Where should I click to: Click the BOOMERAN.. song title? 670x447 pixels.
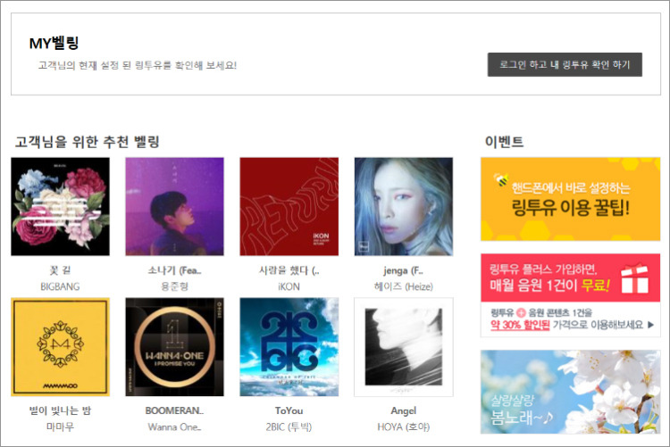tap(174, 410)
